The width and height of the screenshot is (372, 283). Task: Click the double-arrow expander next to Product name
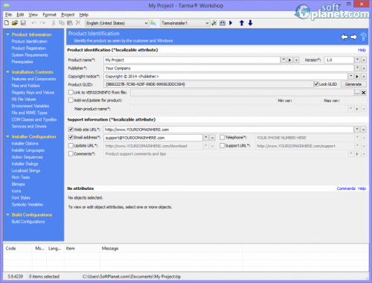[x=296, y=60]
